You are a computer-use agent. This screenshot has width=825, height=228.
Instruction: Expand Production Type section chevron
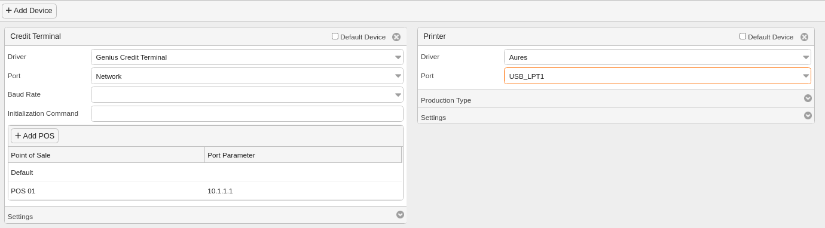pos(808,98)
